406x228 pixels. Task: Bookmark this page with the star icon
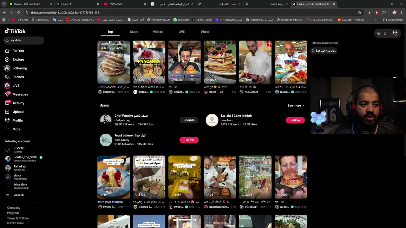pyautogui.click(x=359, y=12)
